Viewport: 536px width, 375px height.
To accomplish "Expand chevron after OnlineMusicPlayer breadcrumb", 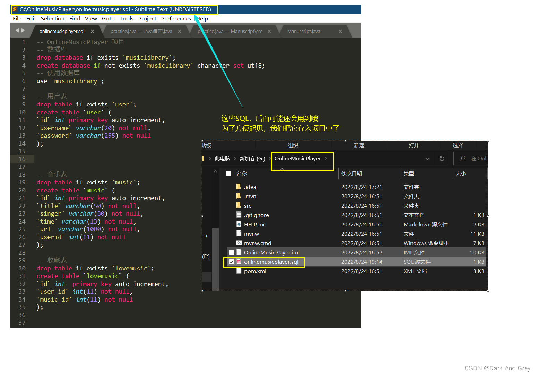I will [326, 158].
